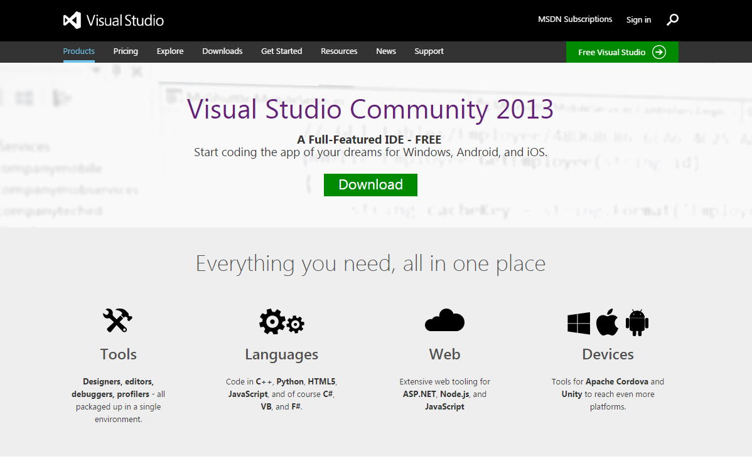Click the Android robot icon
Screen dimensions: 752x471
pos(637,322)
